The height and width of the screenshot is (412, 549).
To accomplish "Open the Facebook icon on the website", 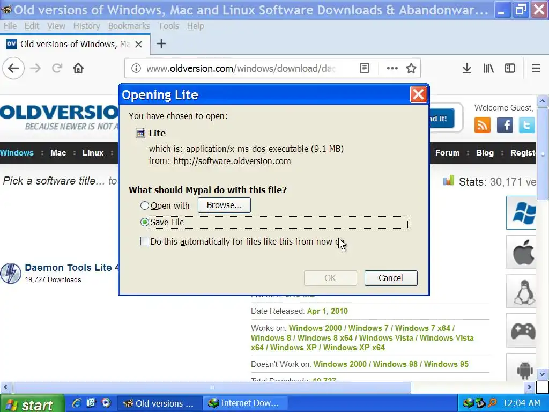I will point(505,125).
